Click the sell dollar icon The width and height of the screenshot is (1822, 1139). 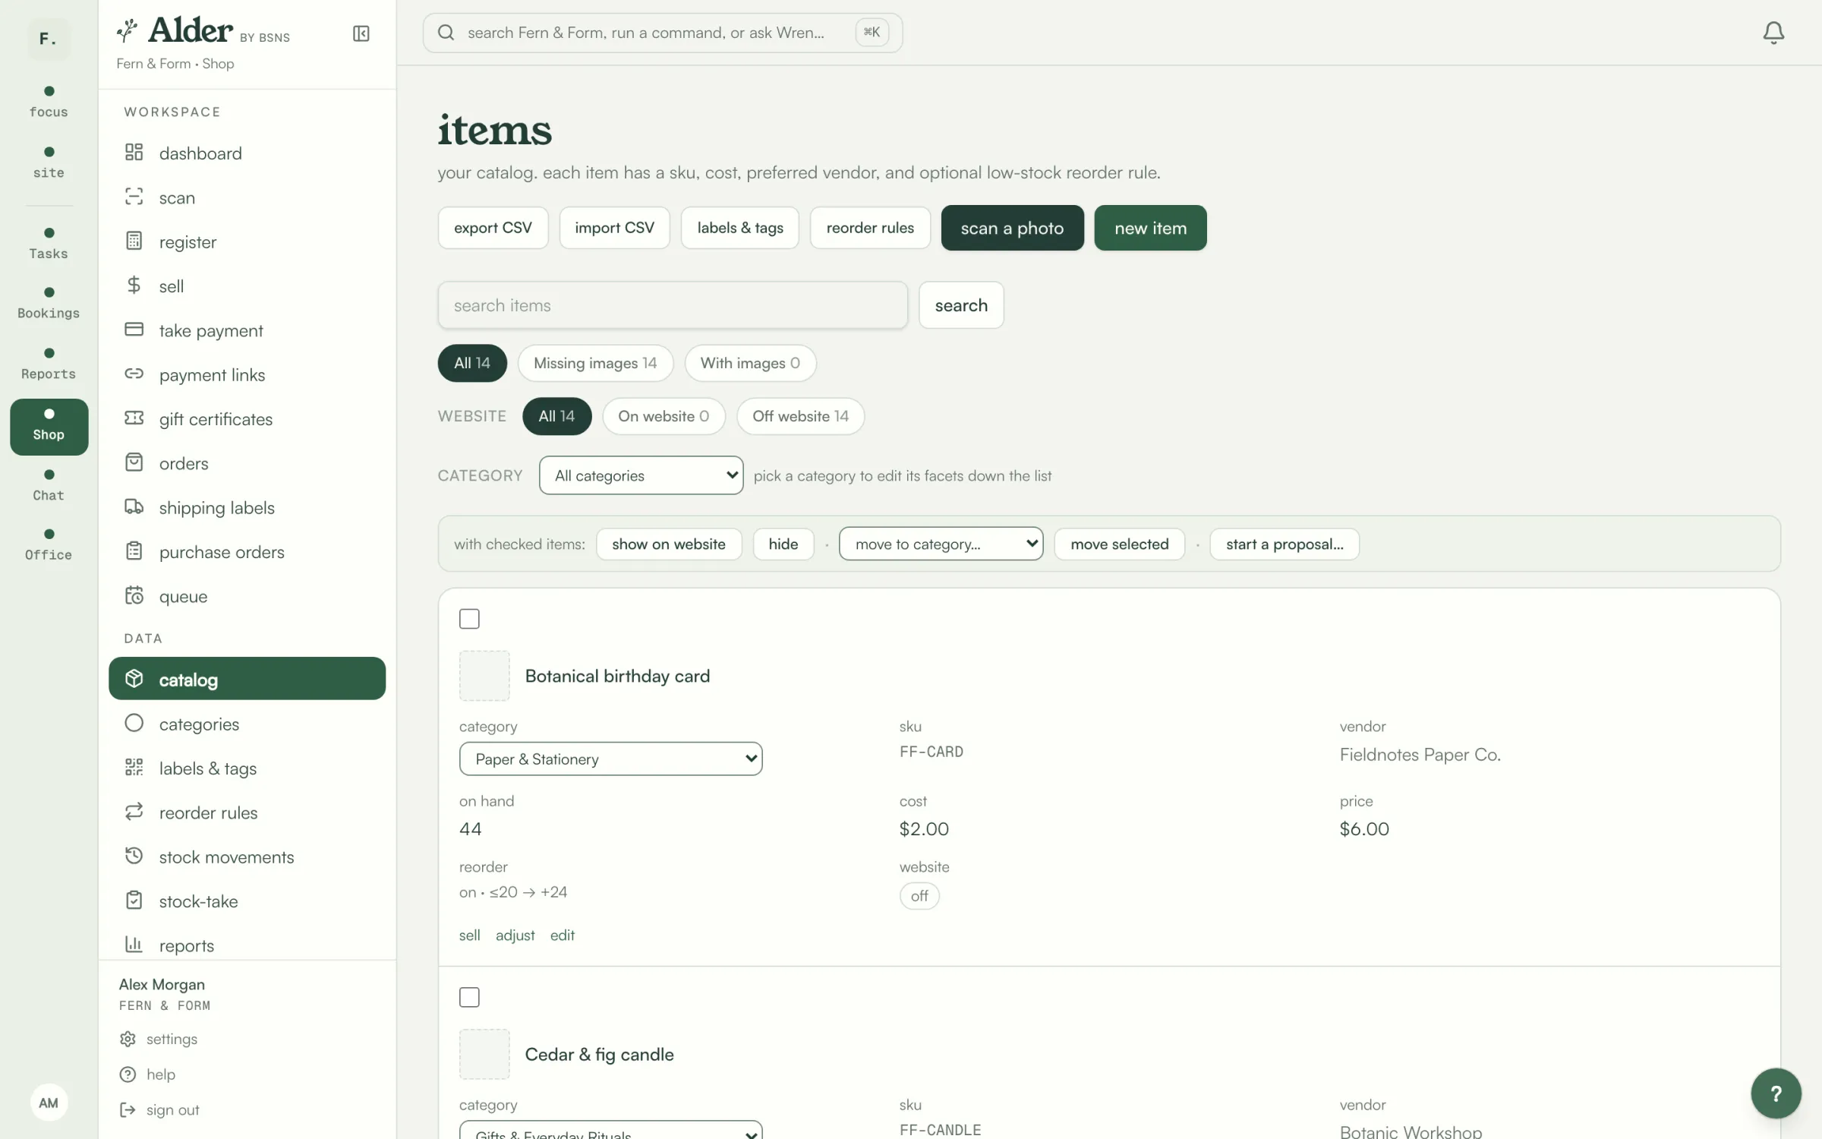(134, 286)
